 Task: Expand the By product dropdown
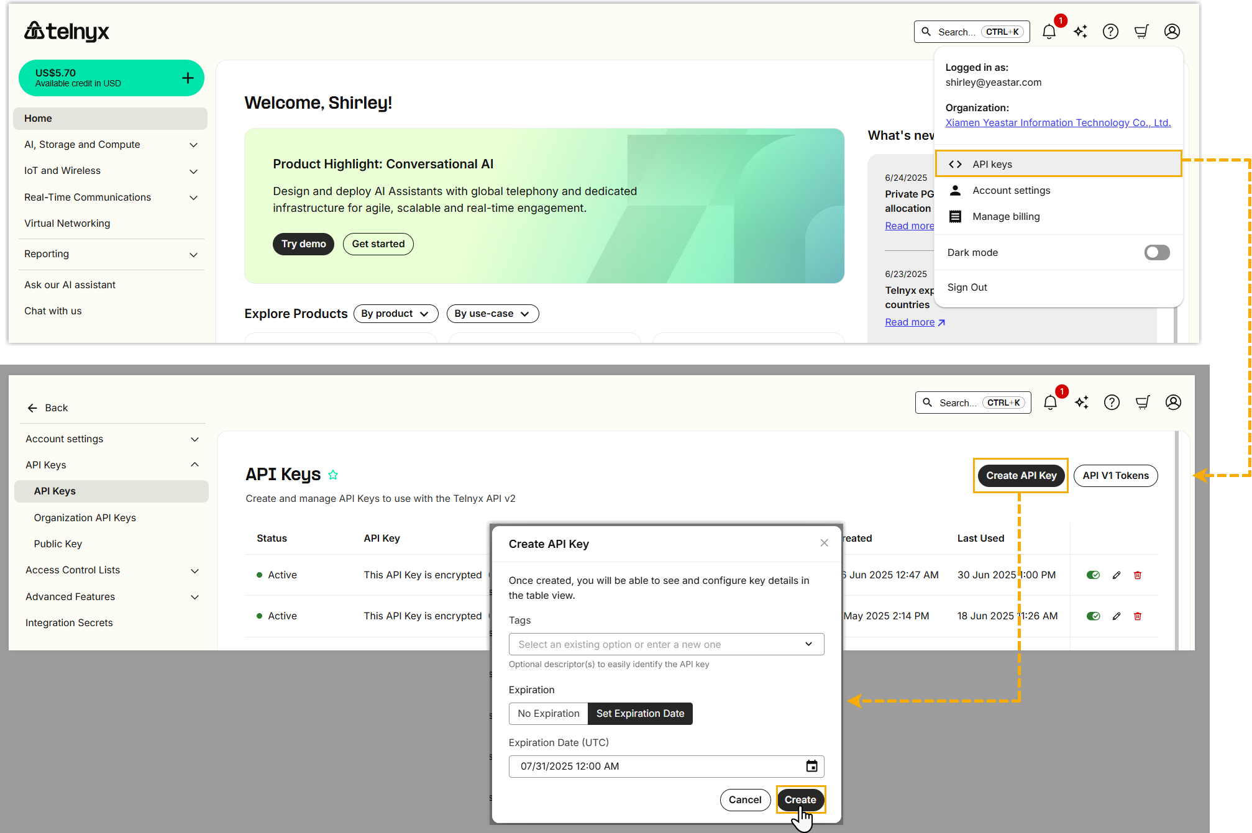click(395, 314)
